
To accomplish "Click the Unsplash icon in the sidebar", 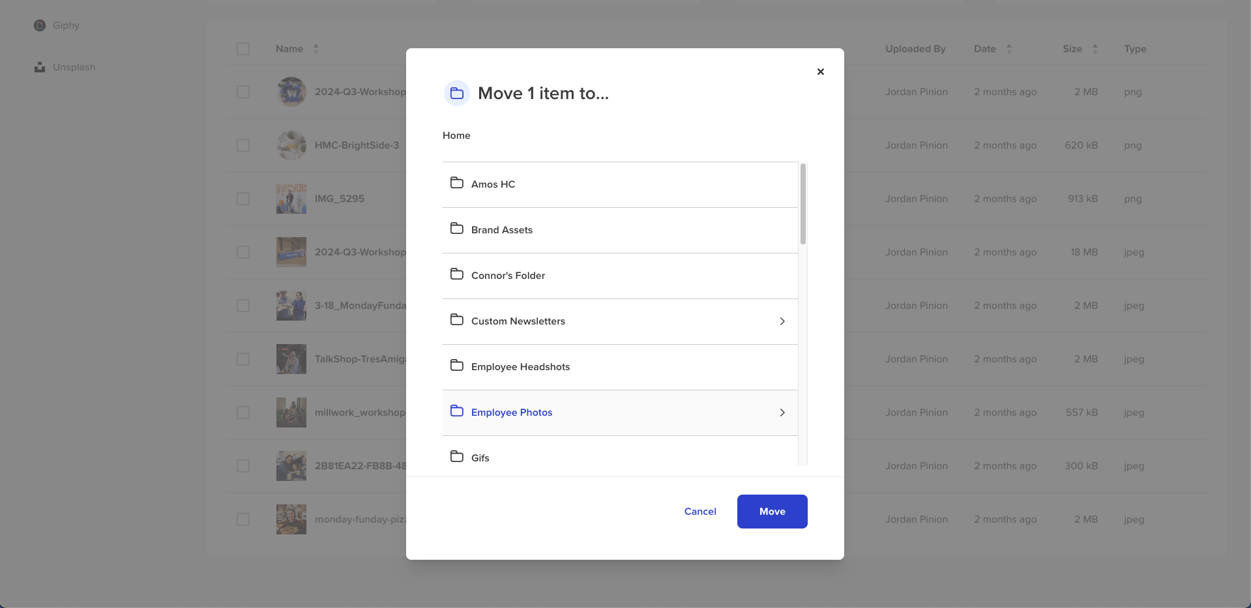I will click(40, 67).
